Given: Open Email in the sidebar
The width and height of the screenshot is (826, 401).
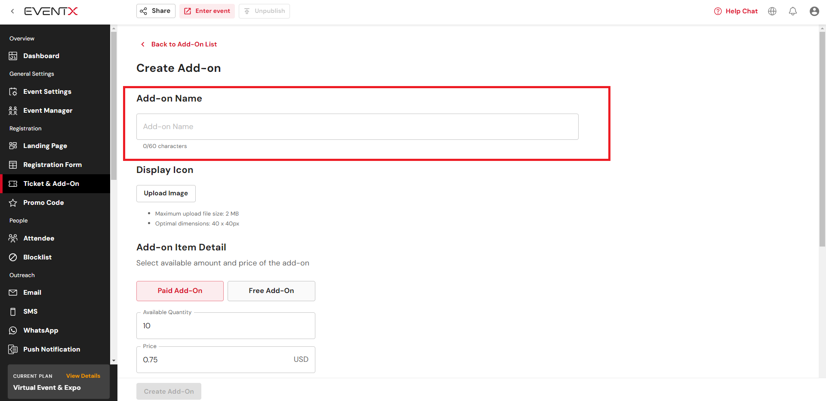Looking at the screenshot, I should pos(55,293).
